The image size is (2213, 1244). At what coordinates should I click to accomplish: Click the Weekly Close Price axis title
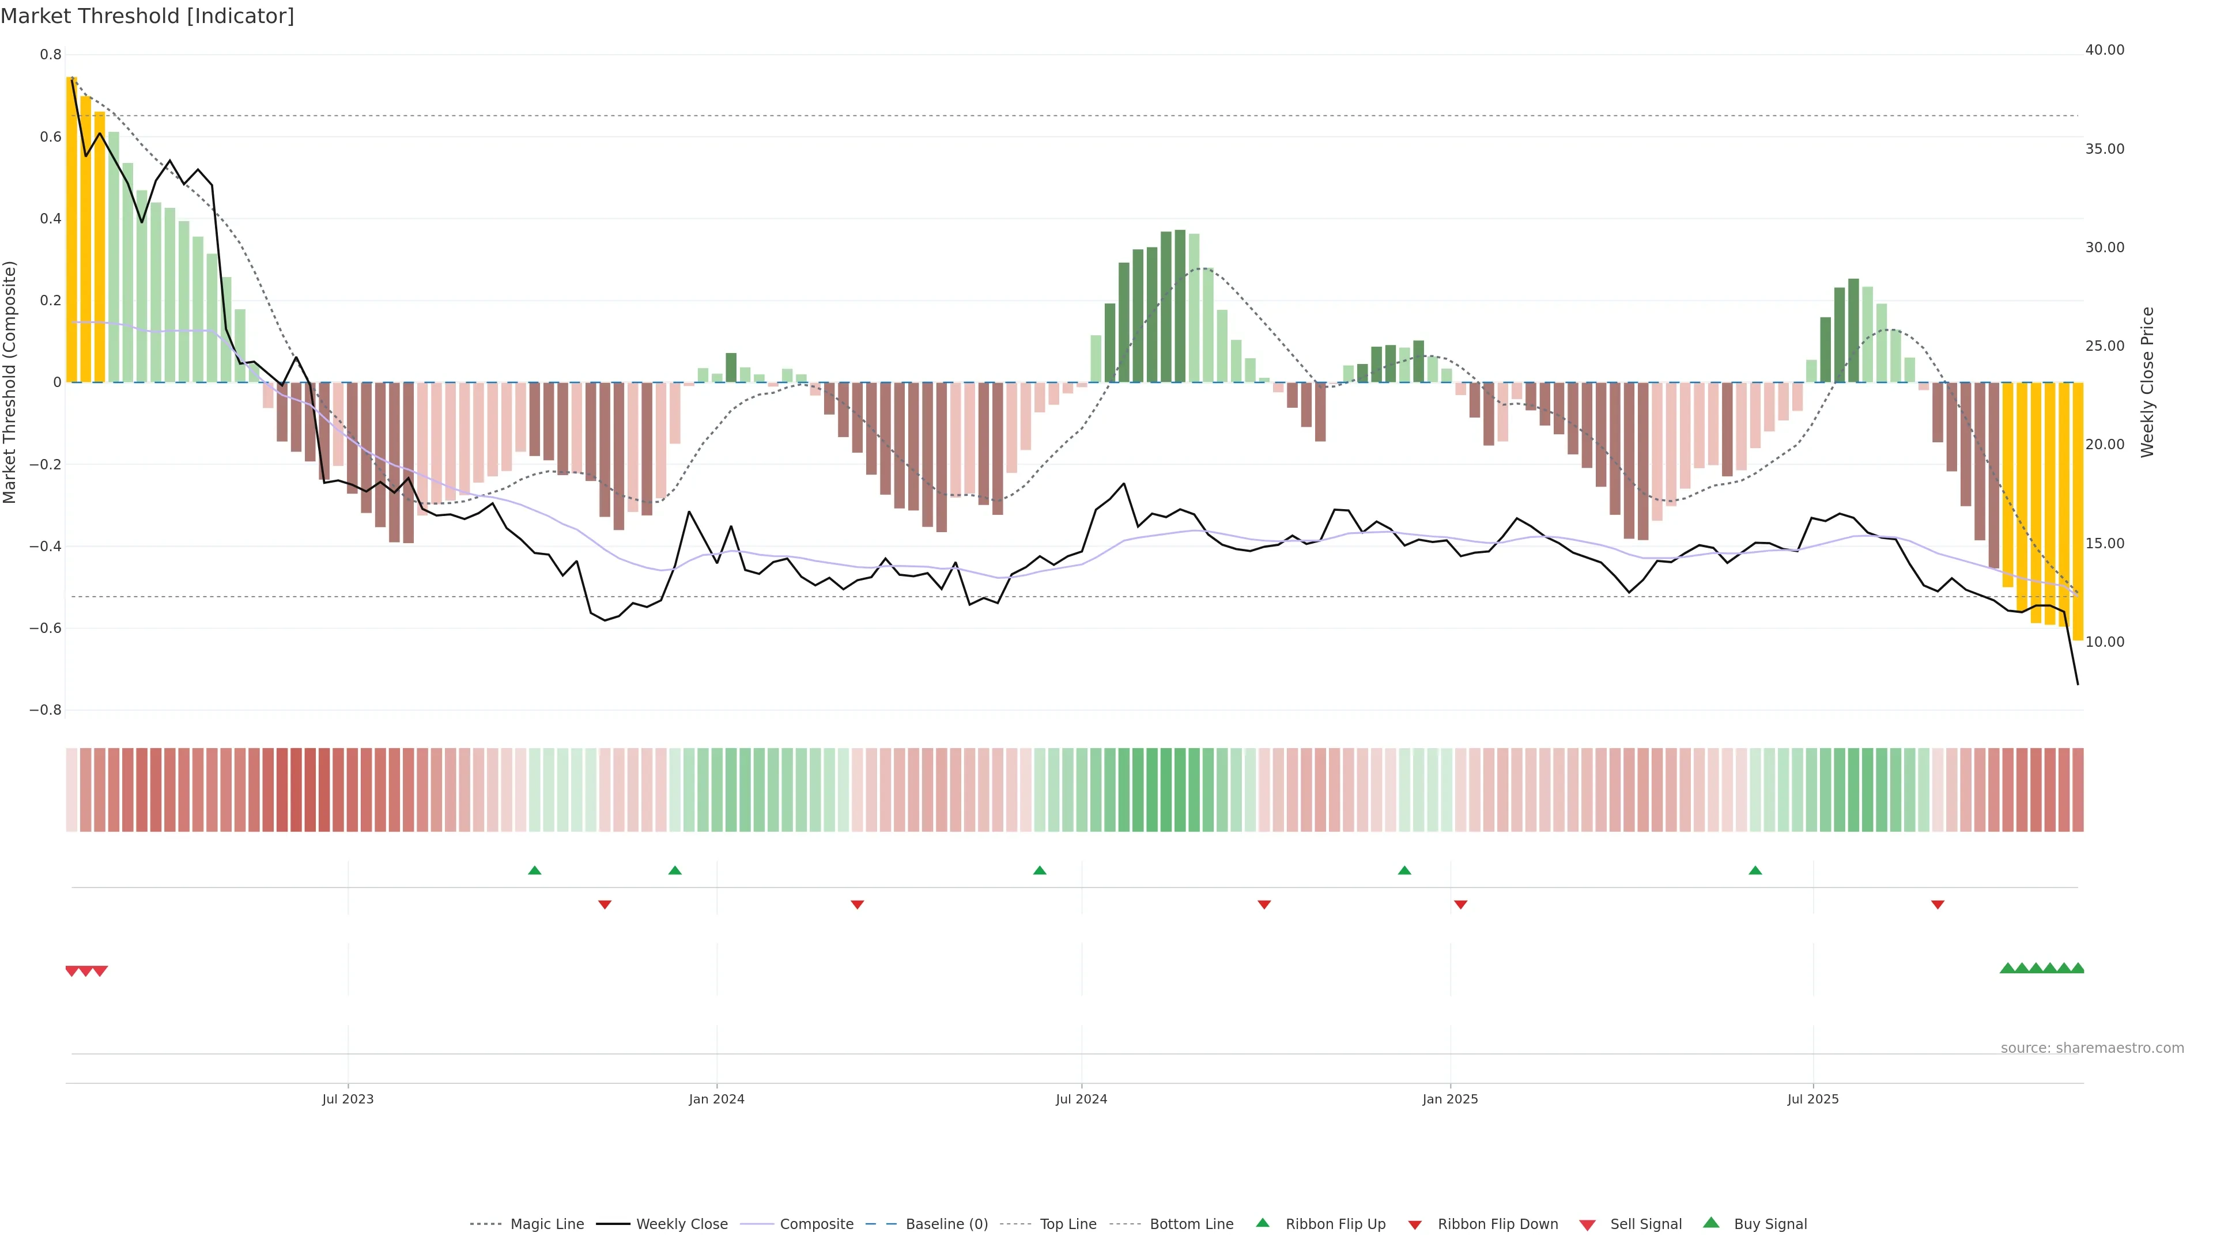2148,382
